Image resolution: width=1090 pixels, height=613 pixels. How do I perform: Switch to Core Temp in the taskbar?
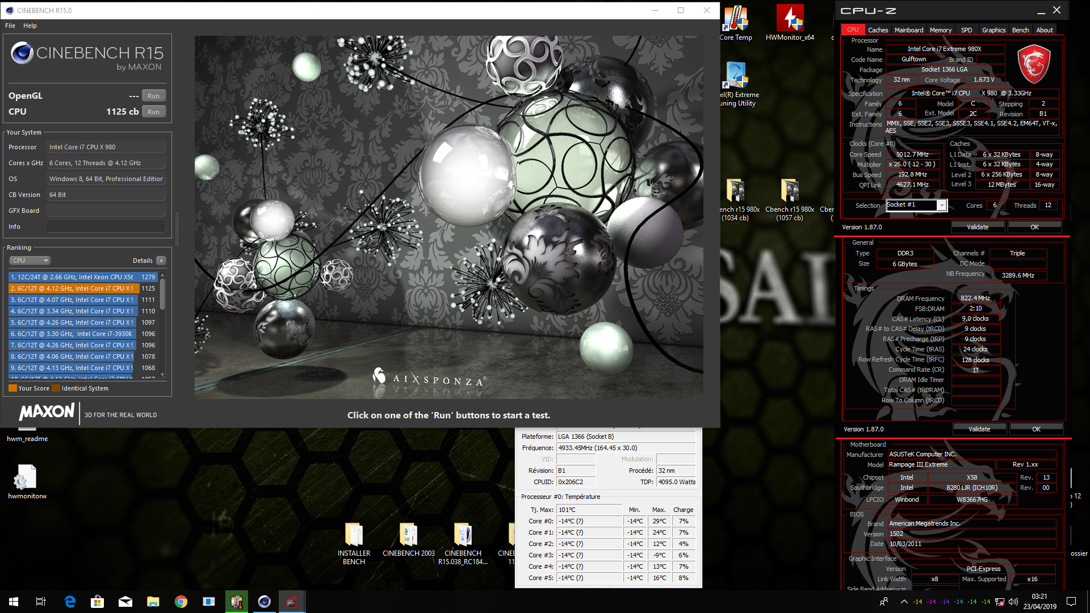point(237,602)
